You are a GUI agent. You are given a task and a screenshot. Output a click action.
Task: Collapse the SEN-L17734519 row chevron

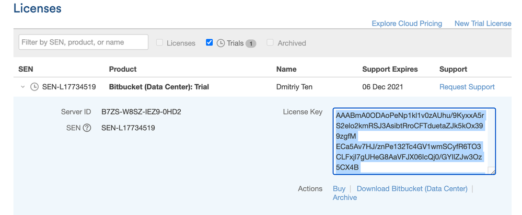(22, 87)
